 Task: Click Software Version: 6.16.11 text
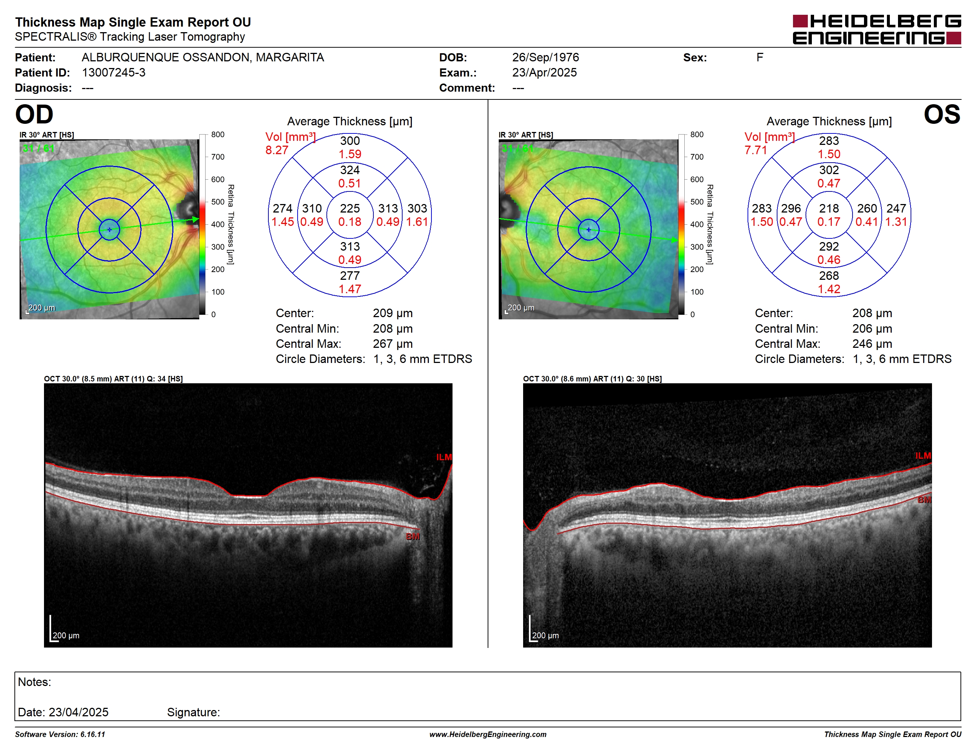[x=60, y=734]
